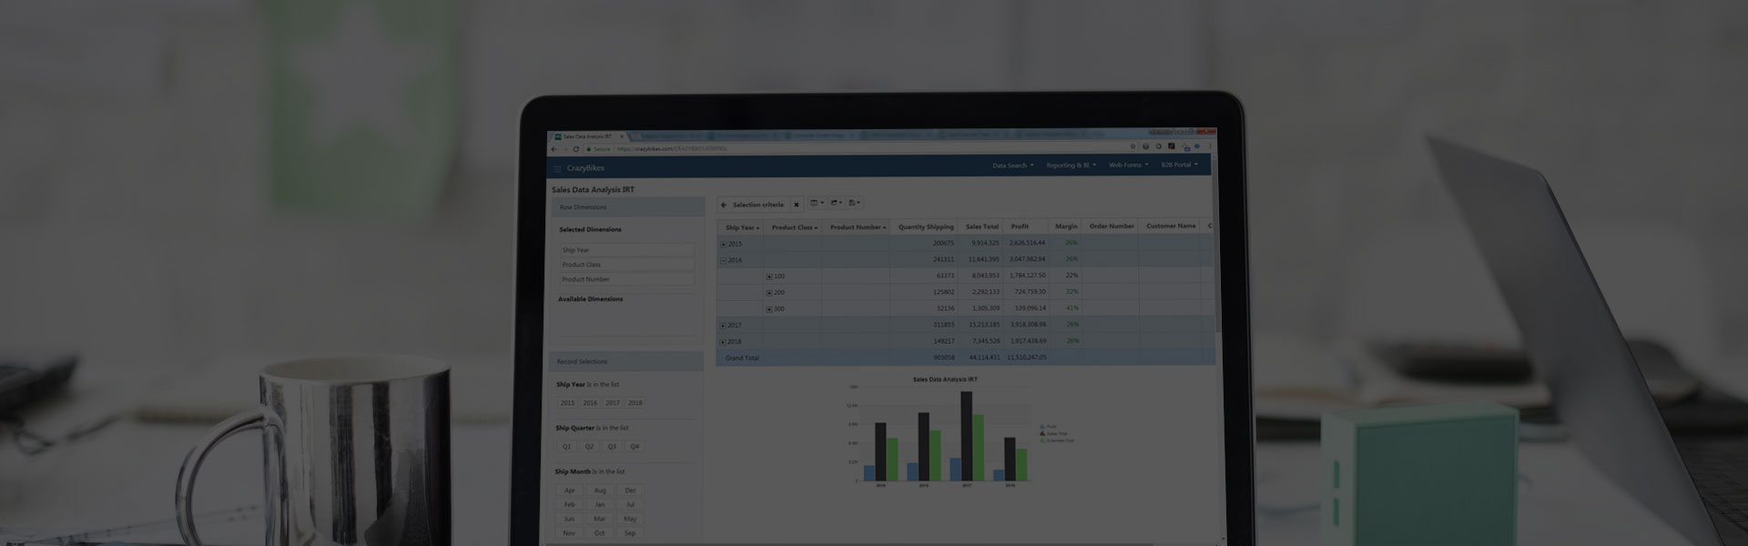1748x546 pixels.
Task: Click the save toolbar icon
Action: click(855, 203)
